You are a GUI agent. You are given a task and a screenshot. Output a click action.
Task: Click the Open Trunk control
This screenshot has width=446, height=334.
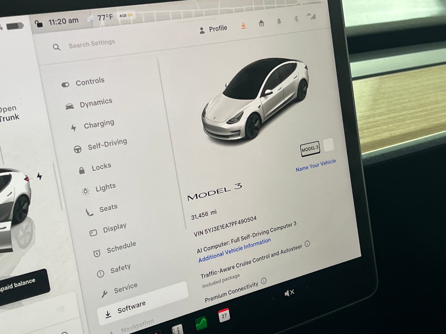[x=9, y=113]
